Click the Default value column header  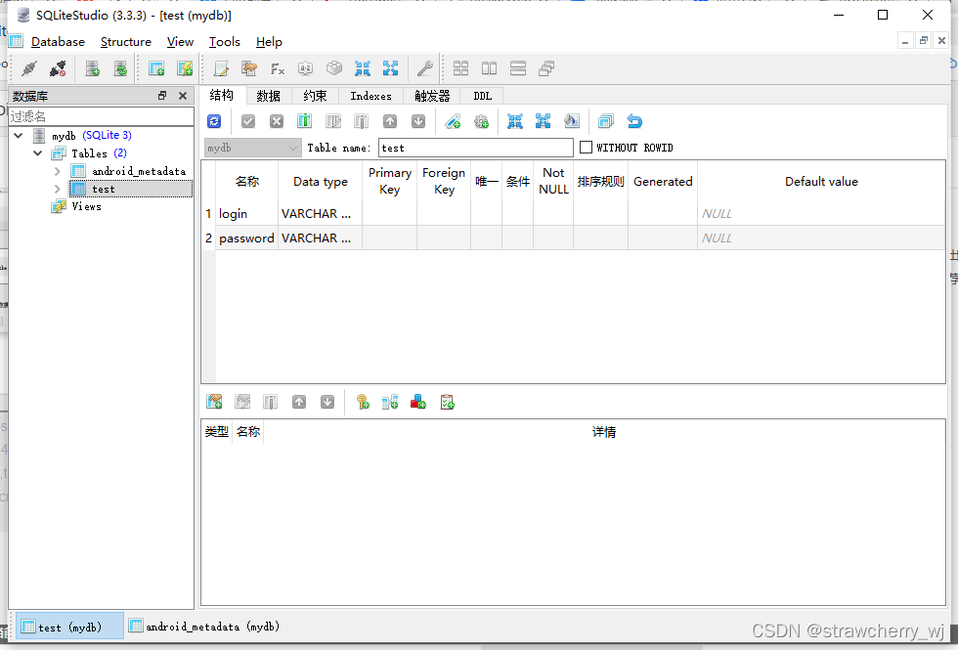click(x=821, y=182)
